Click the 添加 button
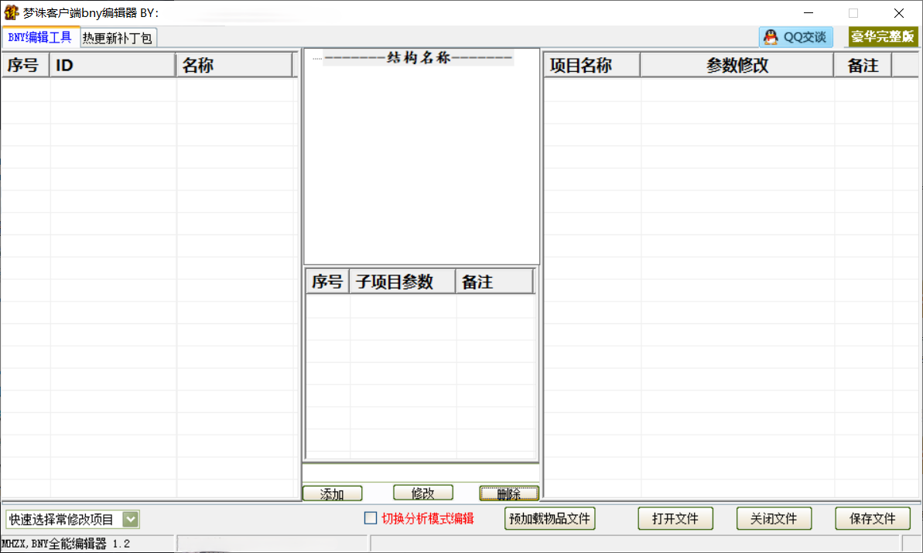923x553 pixels. (333, 493)
